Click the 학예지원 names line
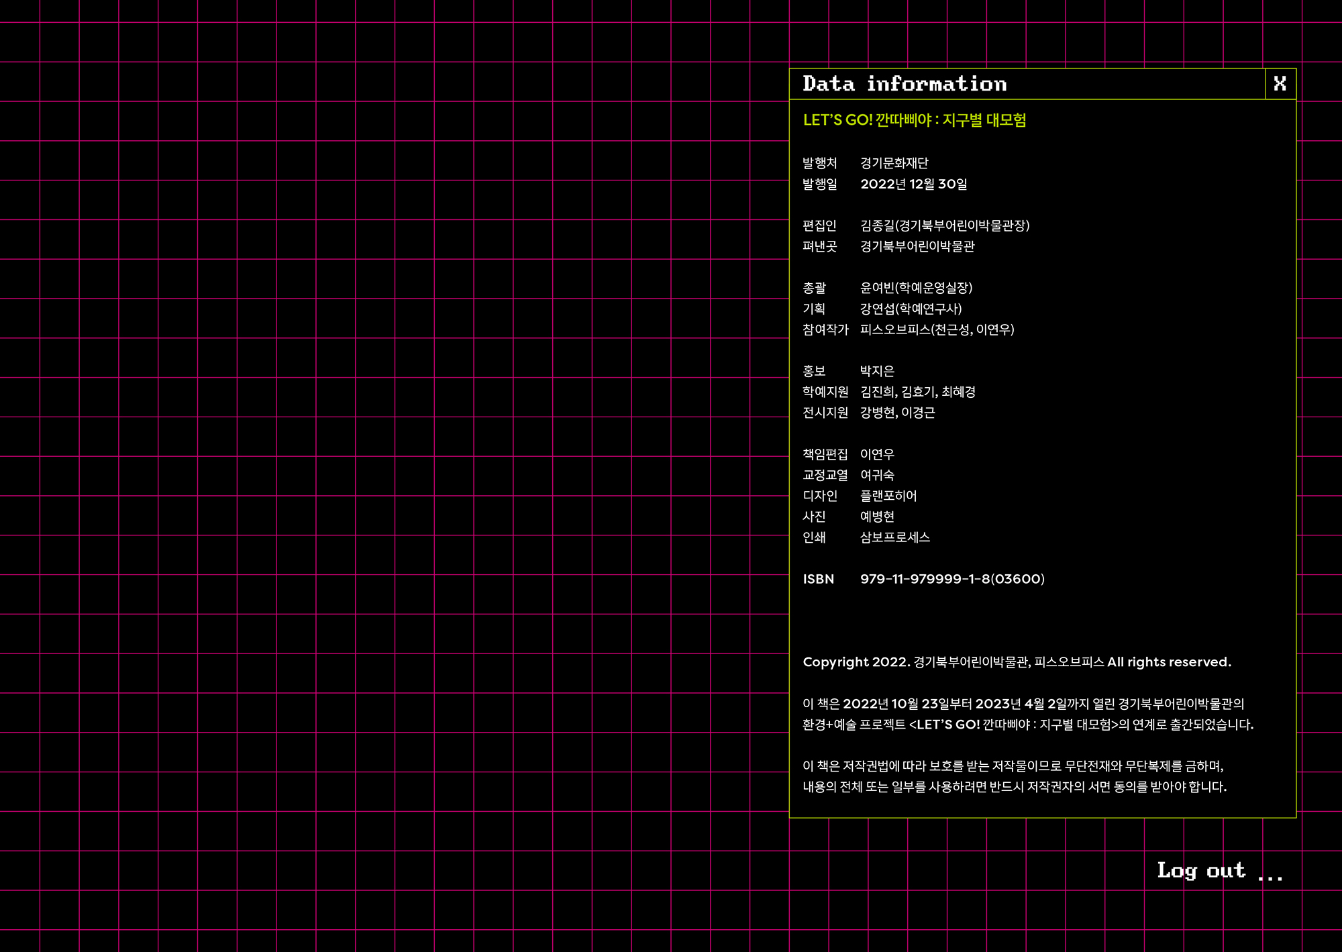Screen dimensions: 1342x952 (x=917, y=392)
